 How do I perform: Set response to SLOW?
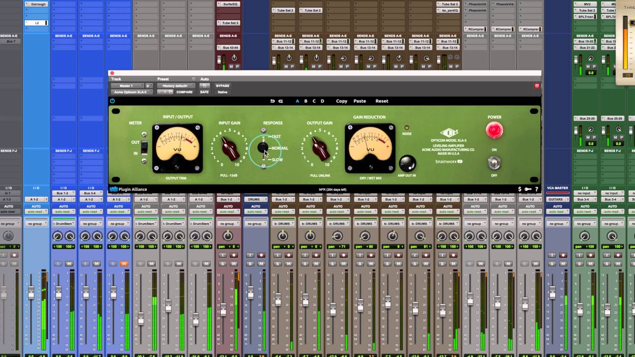click(x=277, y=160)
